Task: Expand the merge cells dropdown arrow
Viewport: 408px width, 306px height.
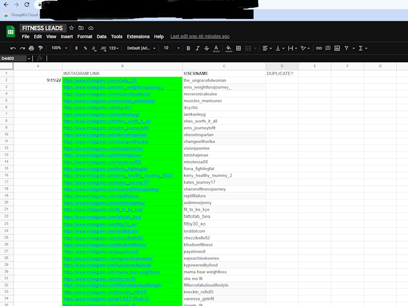Action: click(x=256, y=48)
